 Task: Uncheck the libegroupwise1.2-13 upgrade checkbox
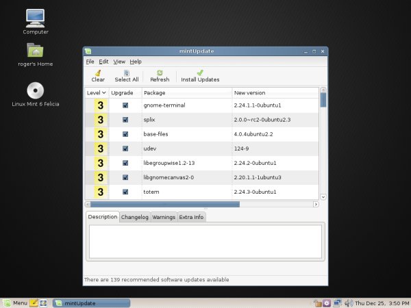click(x=125, y=163)
